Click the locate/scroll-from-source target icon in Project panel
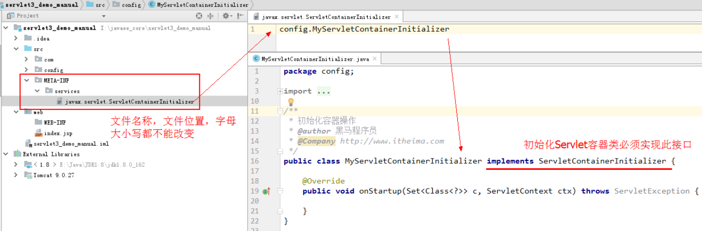The width and height of the screenshot is (702, 231). (x=199, y=16)
